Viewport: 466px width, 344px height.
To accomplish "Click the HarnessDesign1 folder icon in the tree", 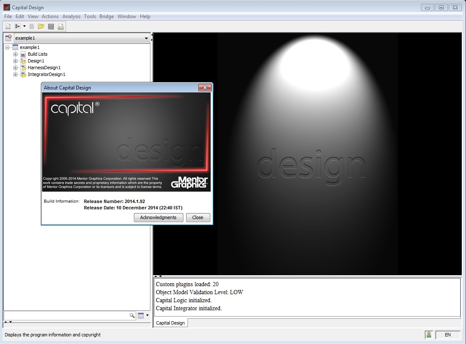I will (x=23, y=68).
